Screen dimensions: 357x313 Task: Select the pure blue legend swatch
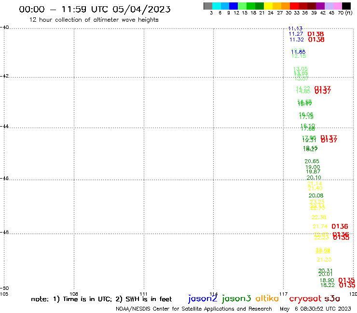(x=233, y=6)
